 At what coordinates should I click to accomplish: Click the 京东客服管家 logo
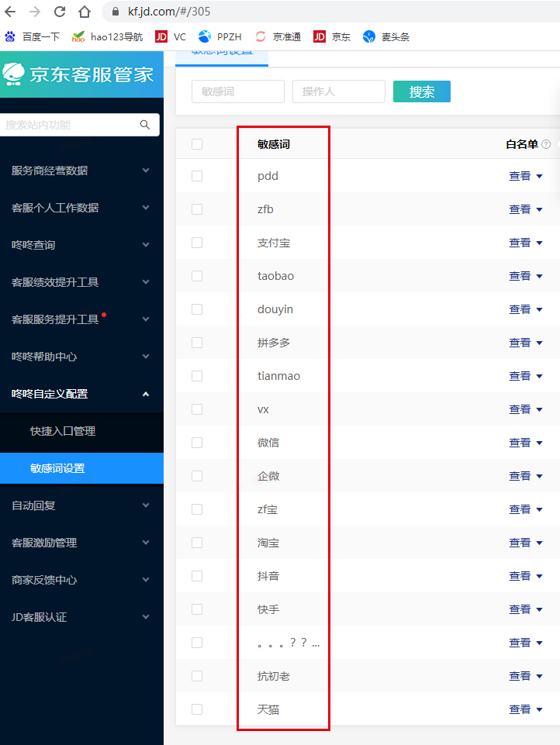(x=78, y=74)
